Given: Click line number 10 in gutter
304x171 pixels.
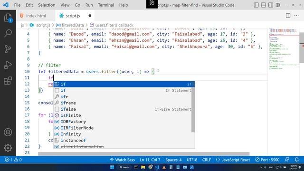Looking at the screenshot, I should (27, 72).
